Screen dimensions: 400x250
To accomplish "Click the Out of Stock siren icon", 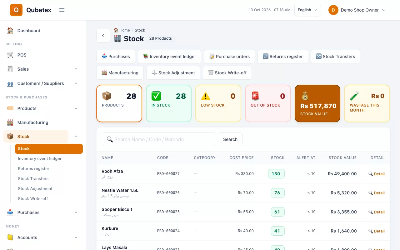I will point(255,96).
